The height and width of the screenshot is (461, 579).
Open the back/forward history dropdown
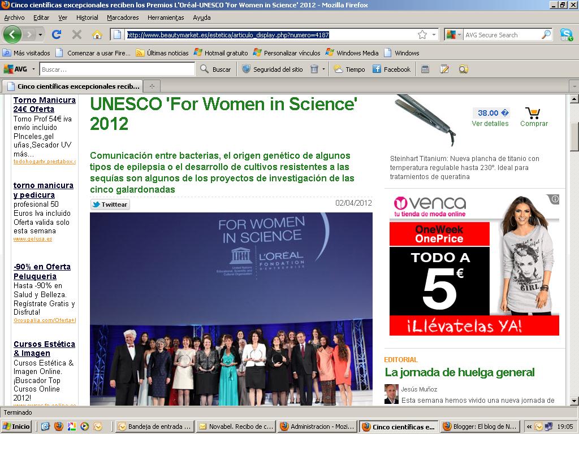point(40,34)
